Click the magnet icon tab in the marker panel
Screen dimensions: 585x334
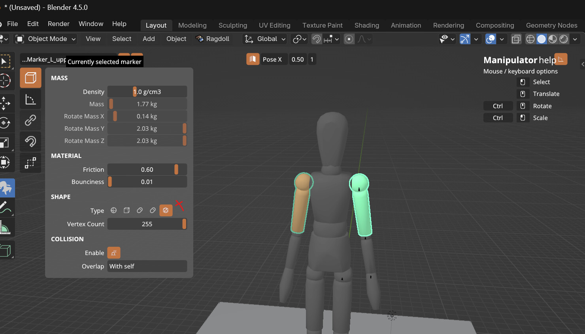30,141
